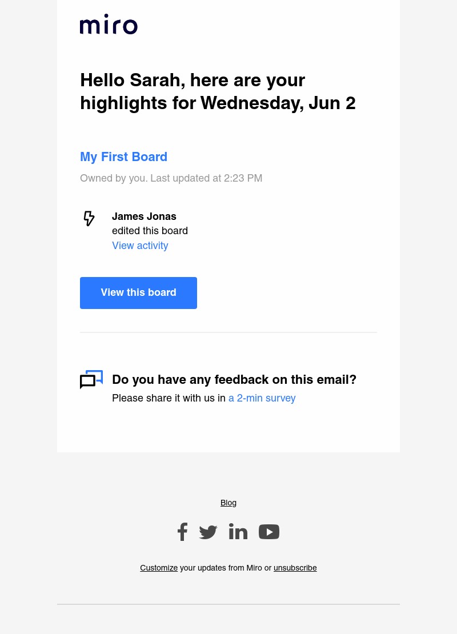This screenshot has height=634, width=457.
Task: Open Miro's Twitter bird icon
Action: [x=209, y=532]
